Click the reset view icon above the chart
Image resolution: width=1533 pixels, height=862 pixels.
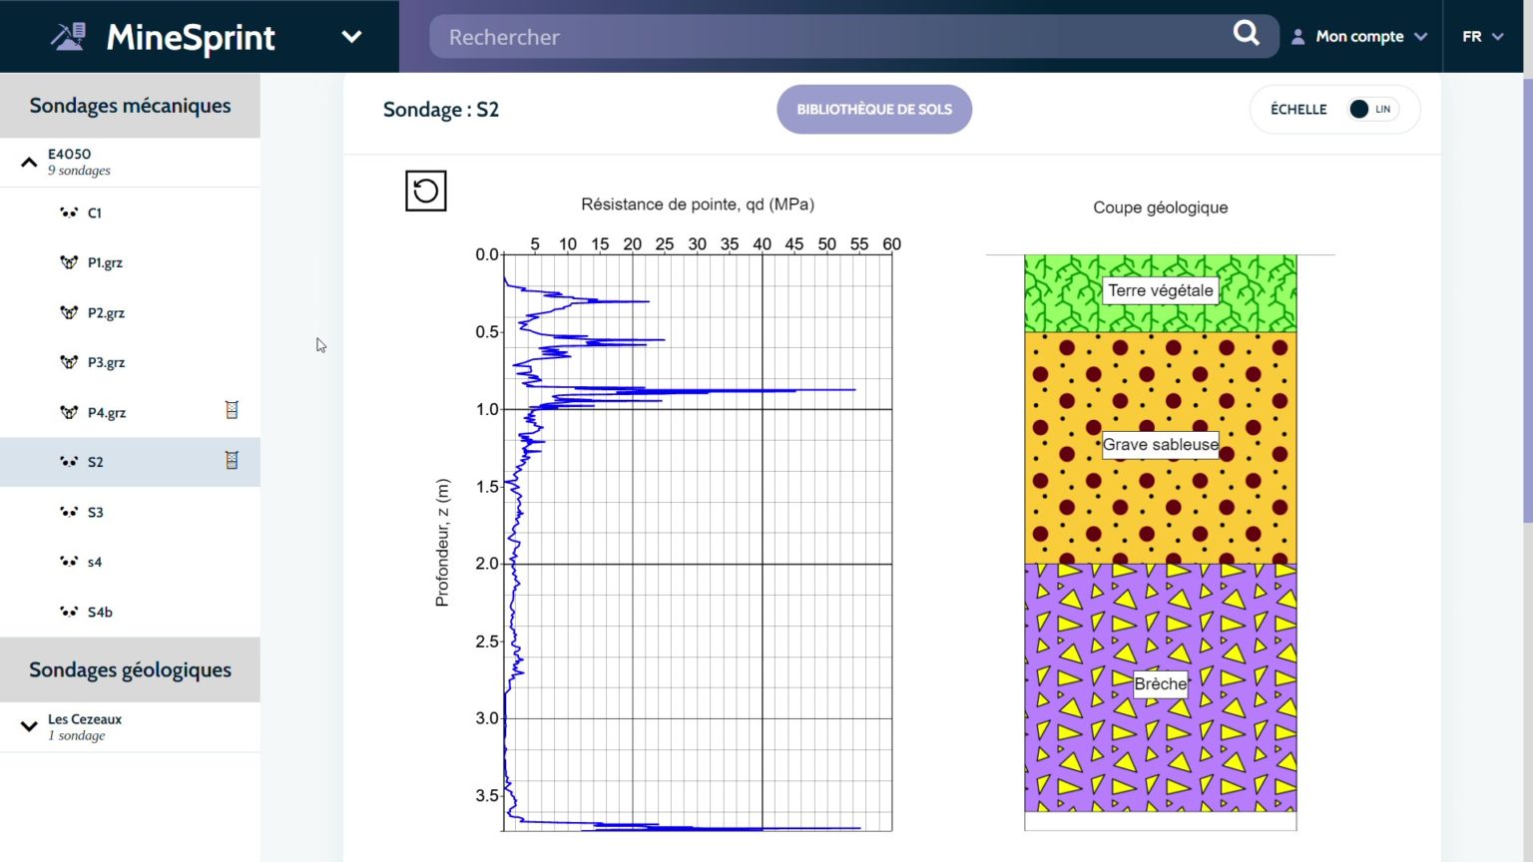point(425,191)
